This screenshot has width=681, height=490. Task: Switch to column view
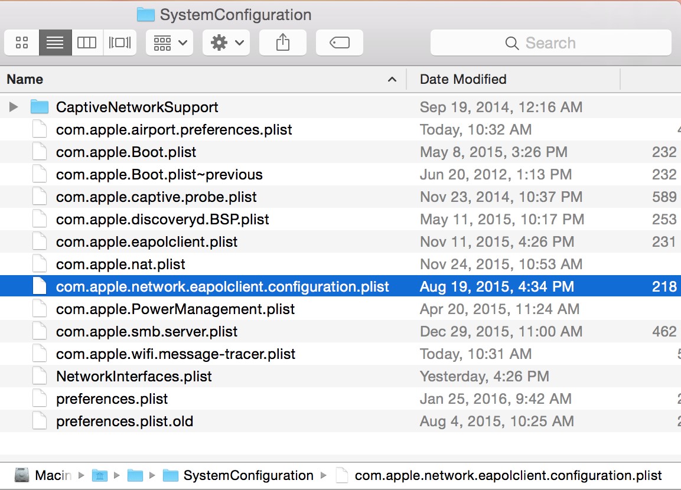click(87, 43)
